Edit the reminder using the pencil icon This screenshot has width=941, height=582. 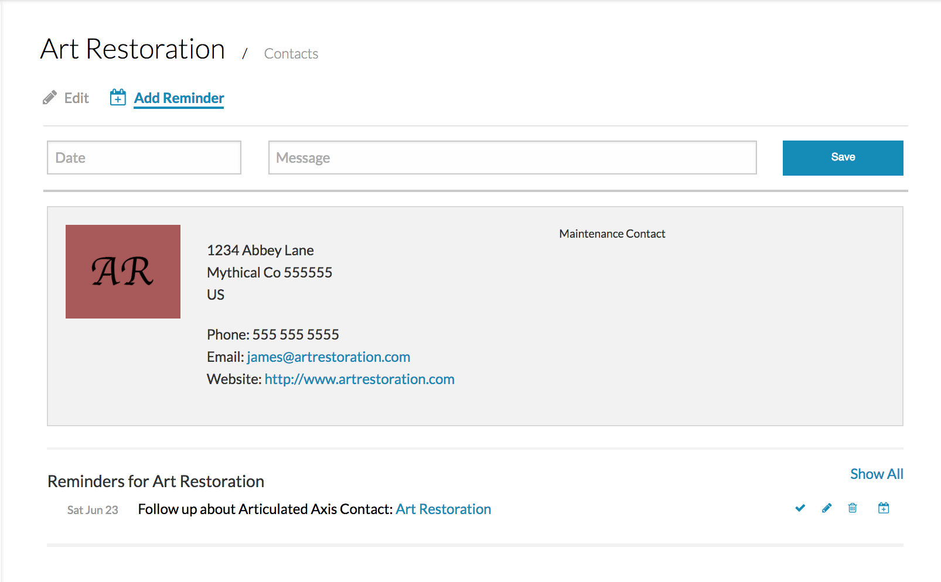click(x=826, y=508)
